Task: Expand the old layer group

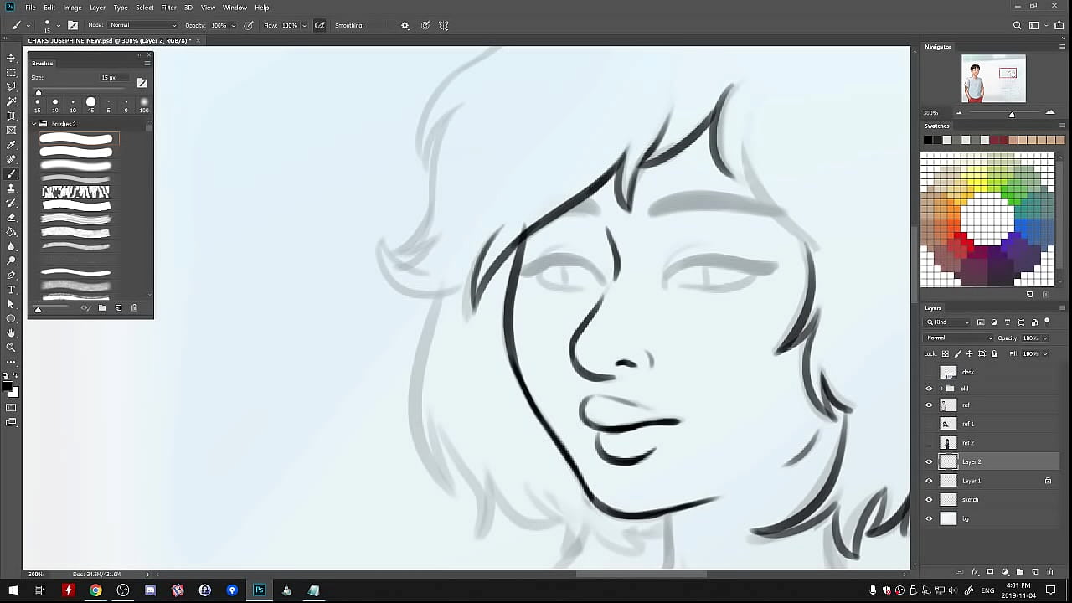Action: [941, 389]
